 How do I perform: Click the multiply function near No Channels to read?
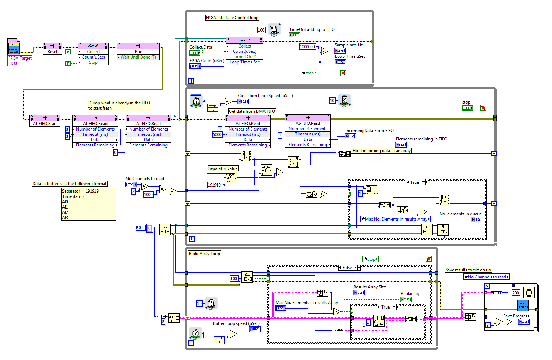click(x=163, y=189)
